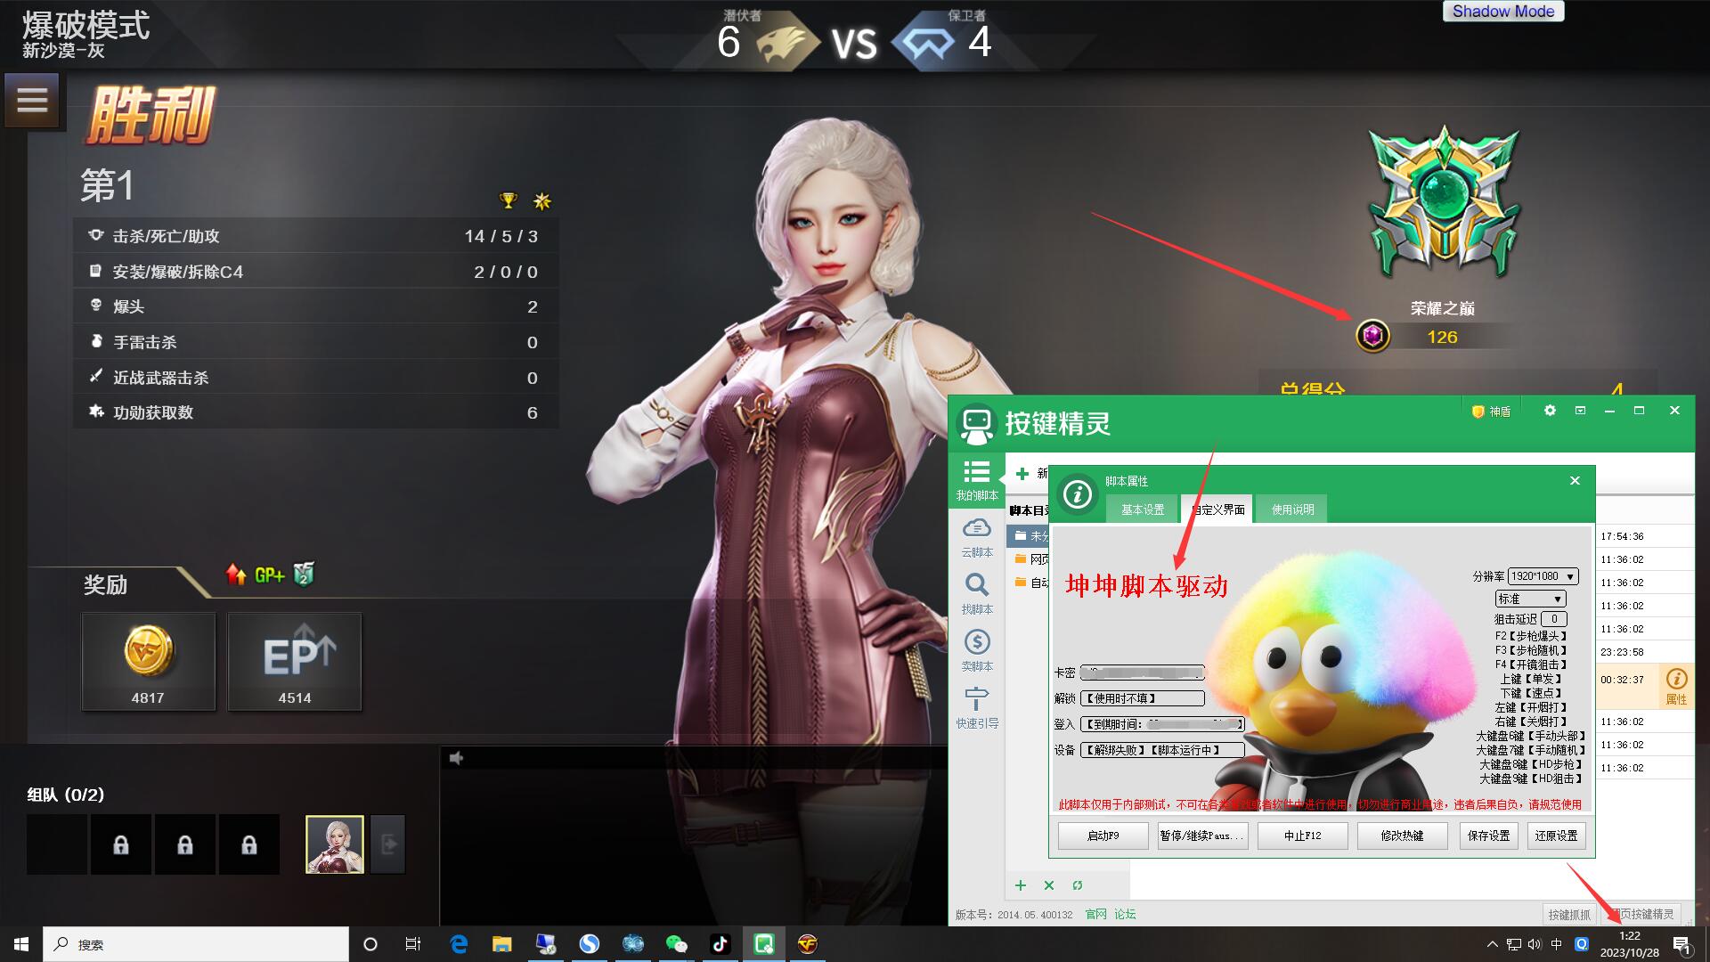The image size is (1710, 962).
Task: Open 快速引导 quick guide section
Action: point(977,708)
